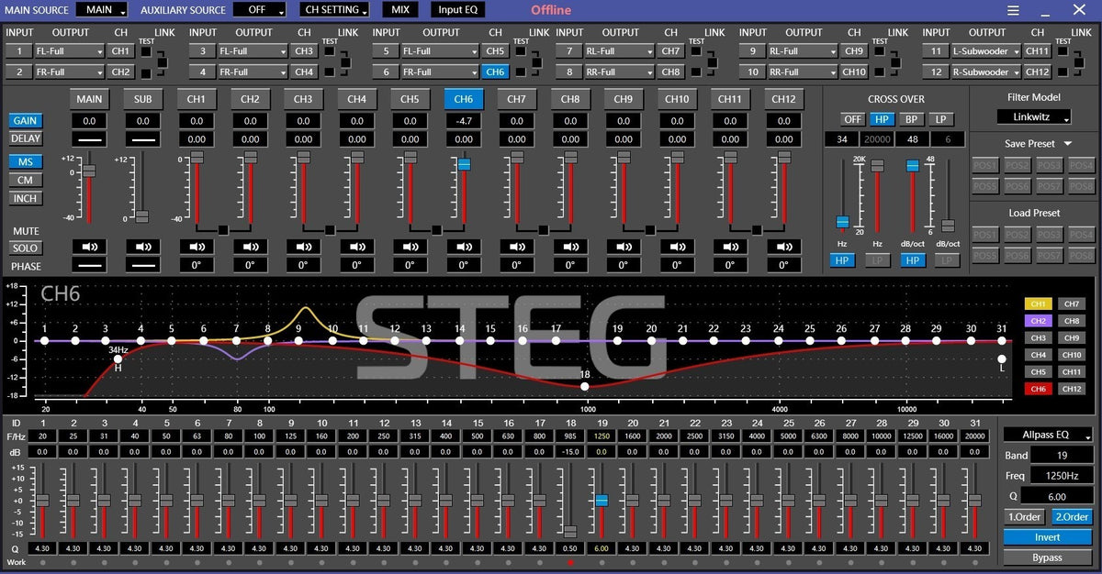Click EQ point 18 on the graph
The width and height of the screenshot is (1102, 574).
tap(585, 386)
